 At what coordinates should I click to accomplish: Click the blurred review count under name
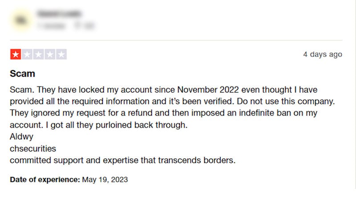[51, 26]
